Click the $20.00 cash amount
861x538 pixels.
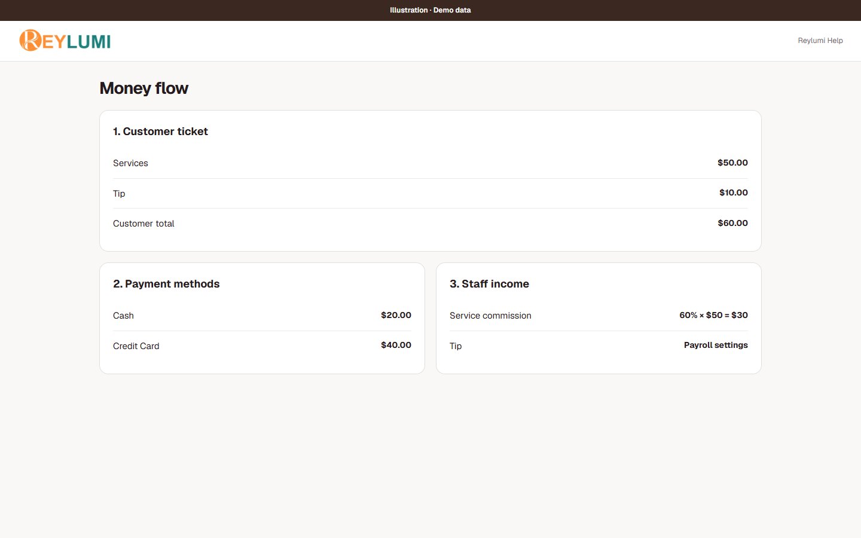click(396, 315)
